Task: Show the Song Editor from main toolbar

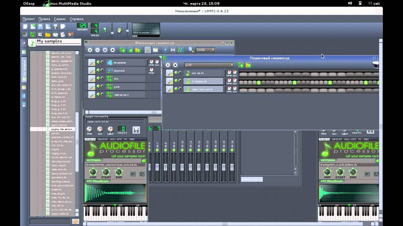Action: pyautogui.click(x=25, y=35)
